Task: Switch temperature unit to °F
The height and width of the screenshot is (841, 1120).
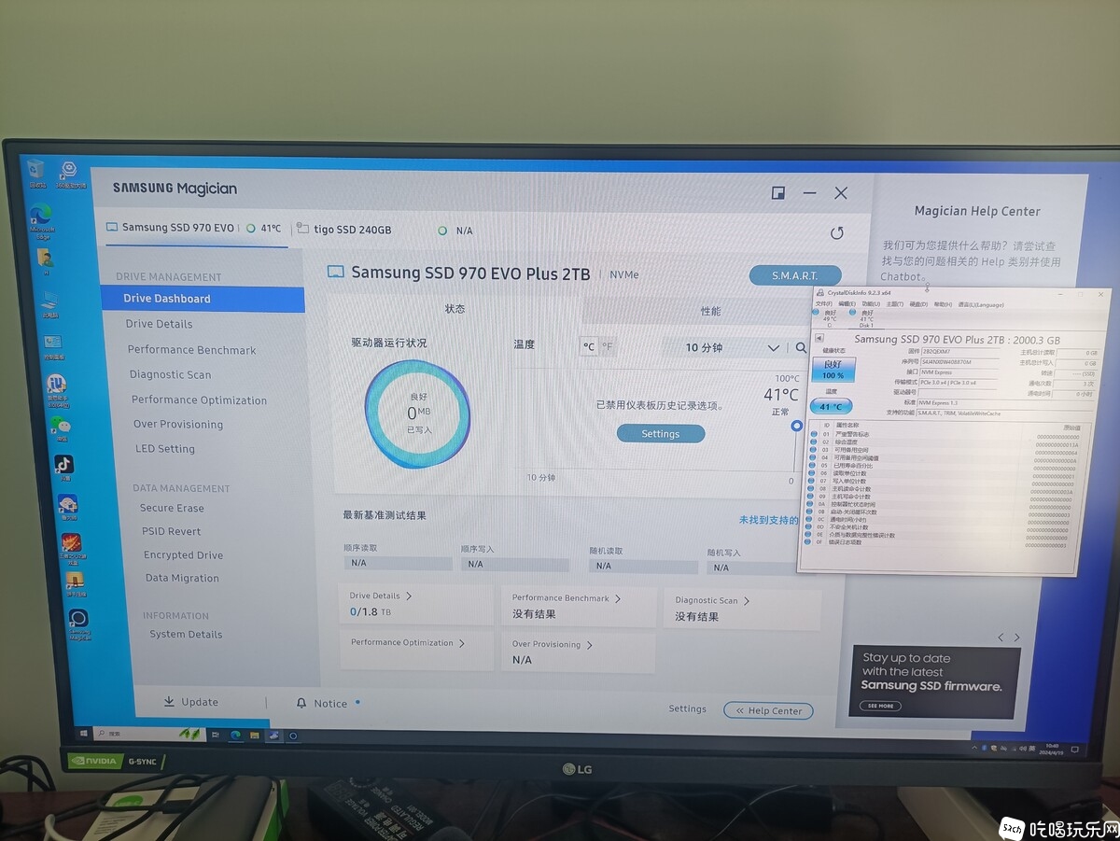Action: 608,346
